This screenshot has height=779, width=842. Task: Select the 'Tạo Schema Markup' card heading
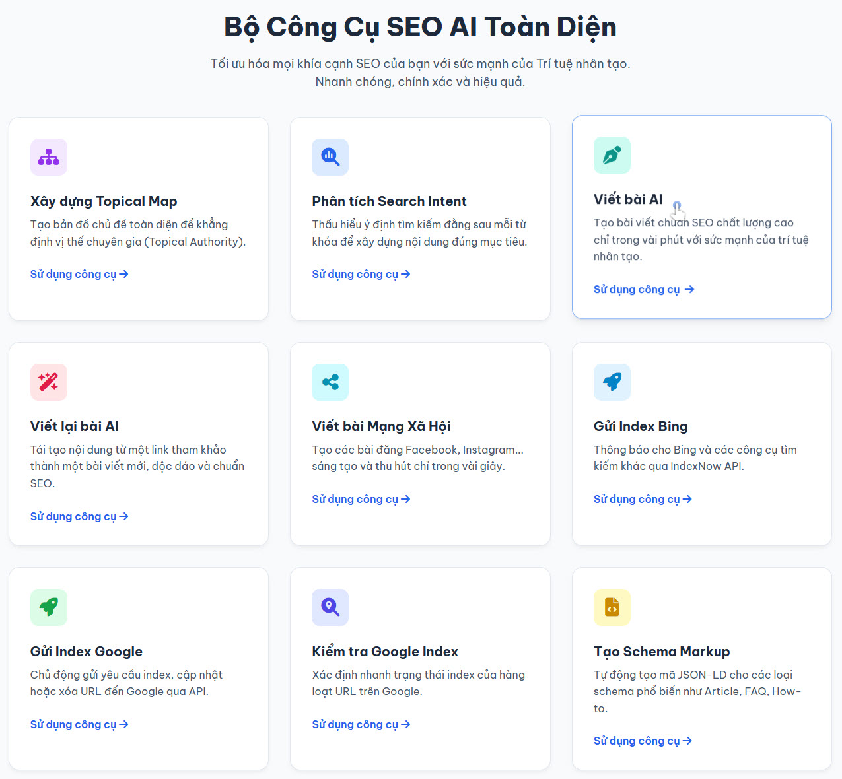pyautogui.click(x=662, y=652)
